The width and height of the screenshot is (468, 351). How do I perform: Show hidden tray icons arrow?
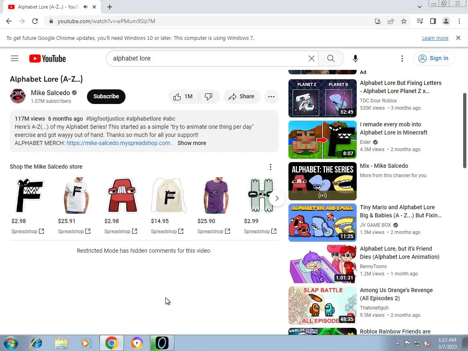(397, 344)
